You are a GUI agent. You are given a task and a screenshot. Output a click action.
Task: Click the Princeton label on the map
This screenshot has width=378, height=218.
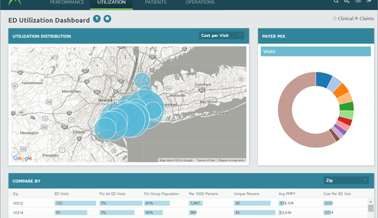click(51, 156)
